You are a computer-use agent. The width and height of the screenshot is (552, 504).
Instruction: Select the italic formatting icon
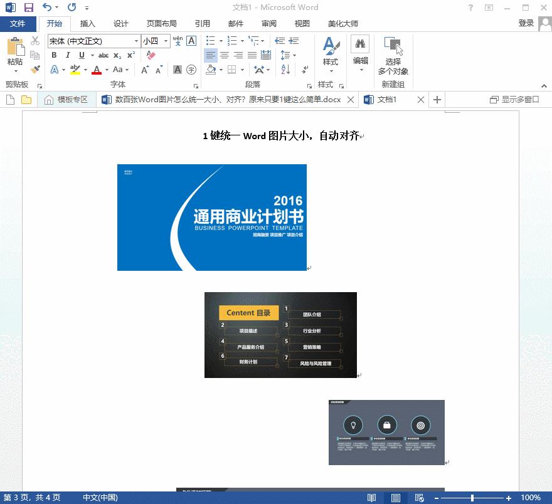[x=68, y=55]
